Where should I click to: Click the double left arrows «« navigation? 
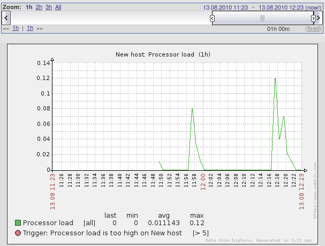pyautogui.click(x=6, y=29)
